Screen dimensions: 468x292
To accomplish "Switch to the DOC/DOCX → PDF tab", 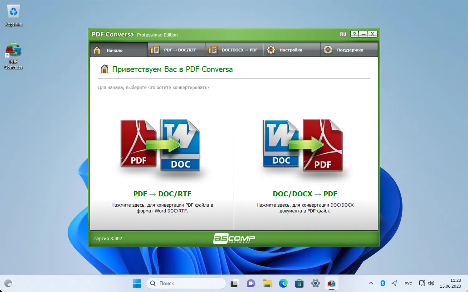I will click(234, 50).
